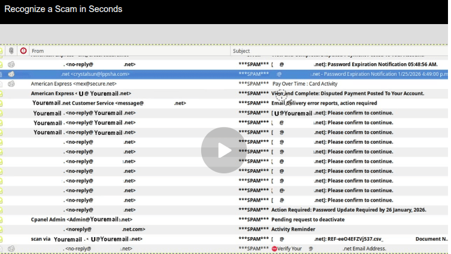
Task: Sort messages by the Subject column
Action: [241, 51]
